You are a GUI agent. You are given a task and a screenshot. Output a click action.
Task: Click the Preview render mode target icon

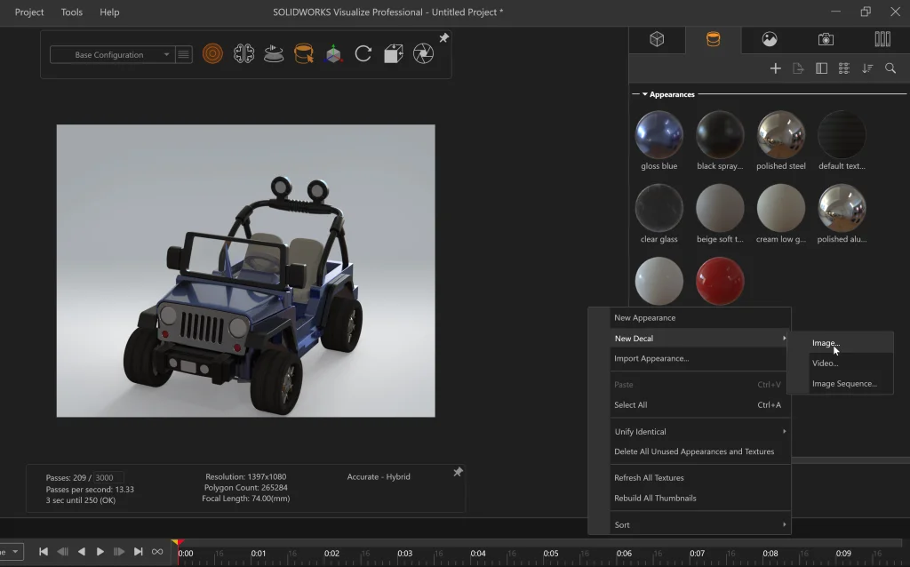212,54
